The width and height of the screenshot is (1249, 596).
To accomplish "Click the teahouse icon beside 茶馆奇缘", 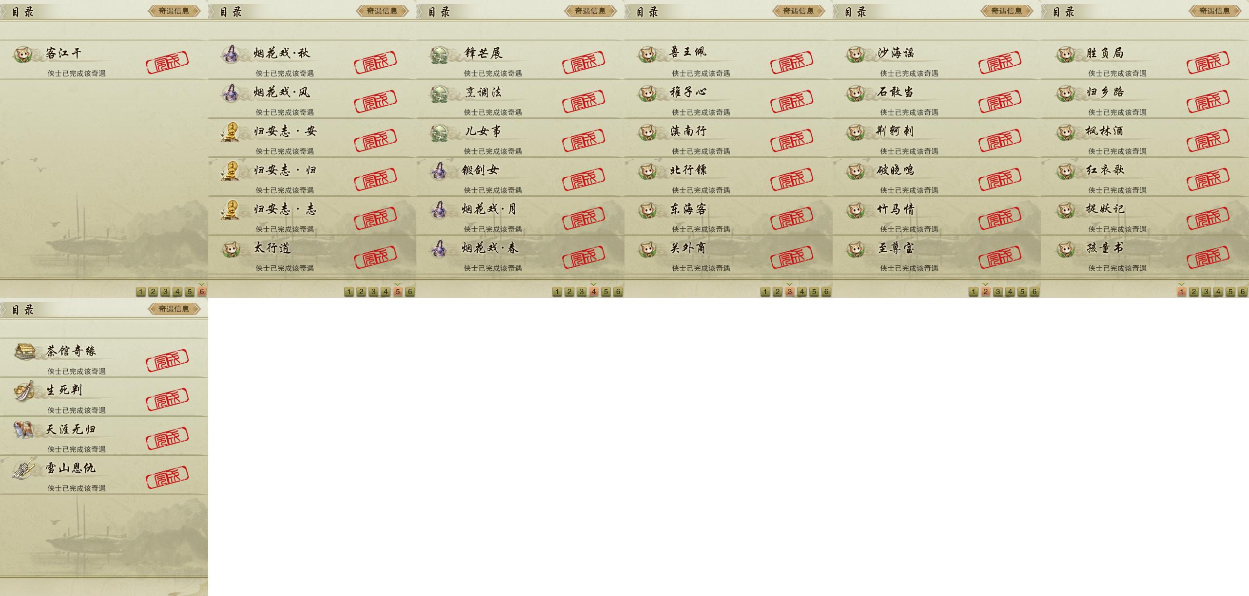I will click(24, 351).
